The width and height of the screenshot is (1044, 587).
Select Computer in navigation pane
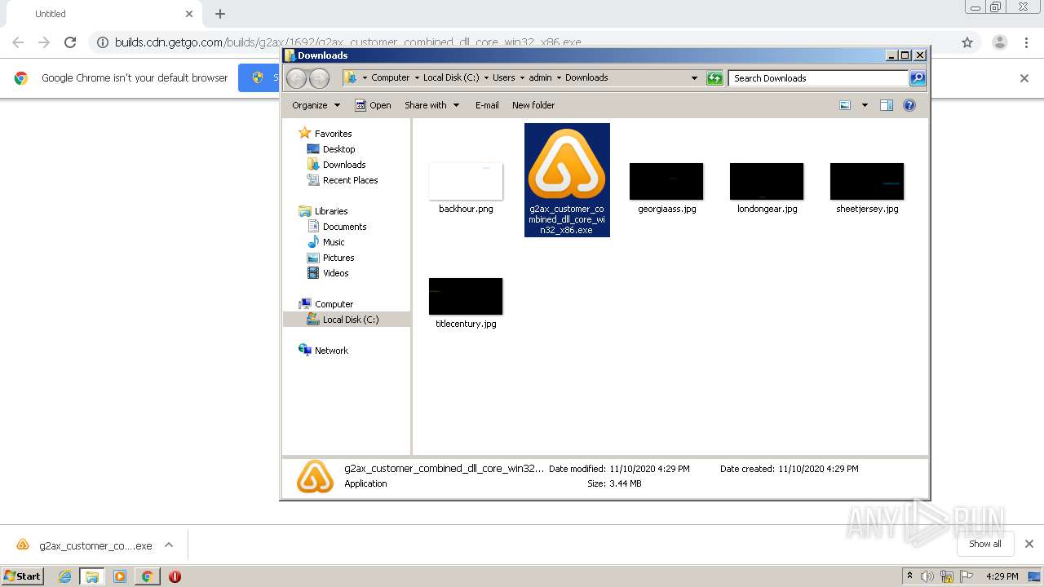click(x=326, y=304)
